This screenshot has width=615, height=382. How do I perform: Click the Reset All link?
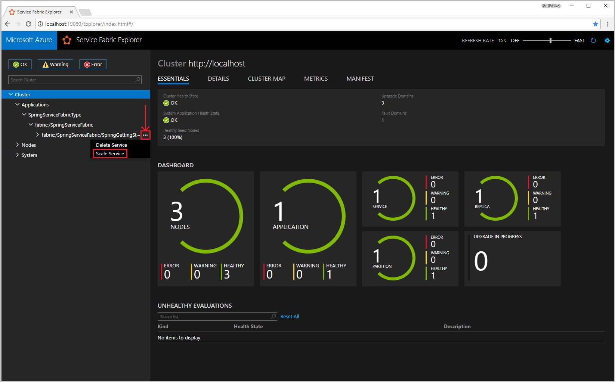[x=290, y=316]
